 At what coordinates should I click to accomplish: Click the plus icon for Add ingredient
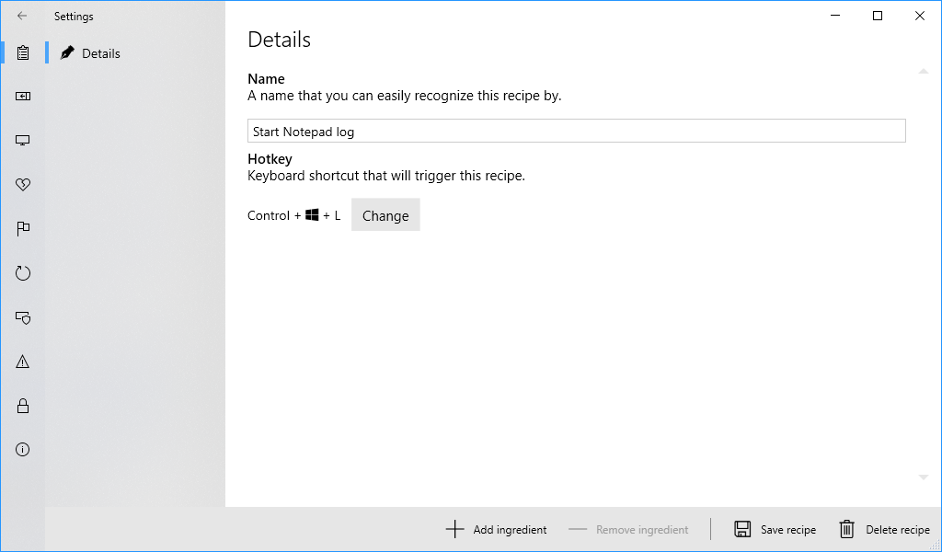(x=454, y=529)
